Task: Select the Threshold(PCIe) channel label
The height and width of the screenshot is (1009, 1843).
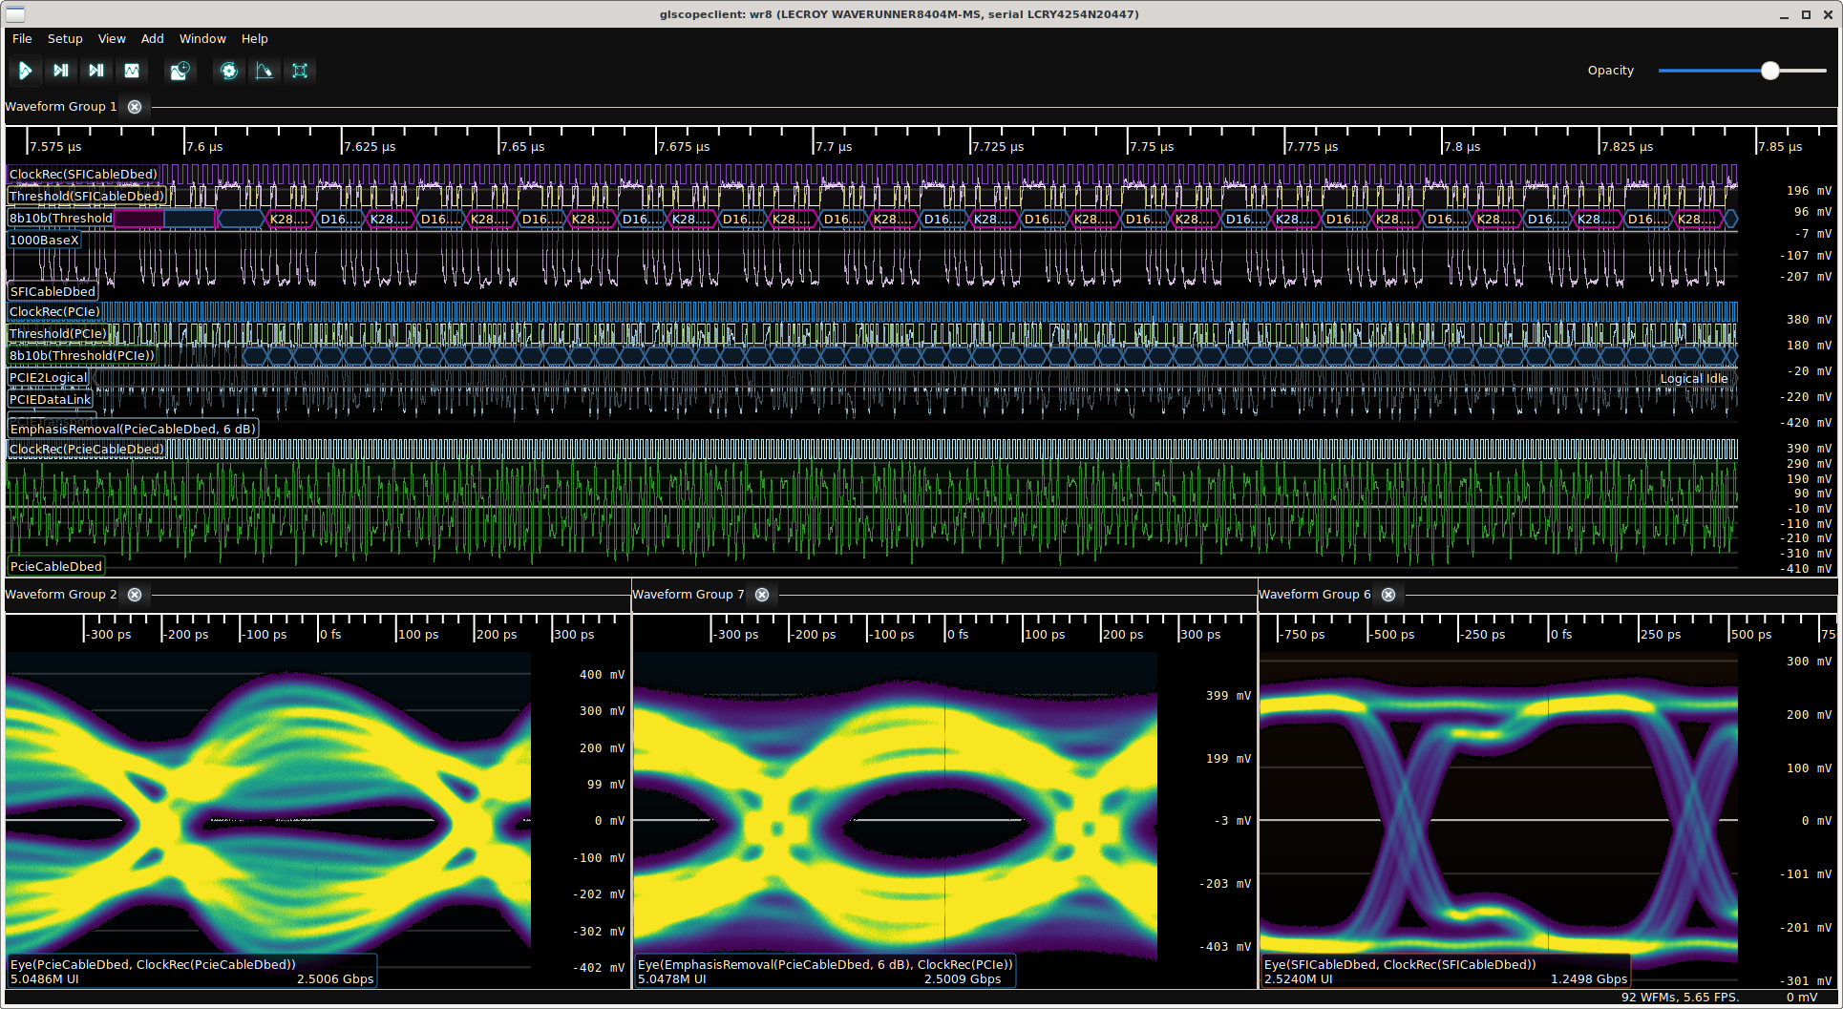Action: [58, 333]
